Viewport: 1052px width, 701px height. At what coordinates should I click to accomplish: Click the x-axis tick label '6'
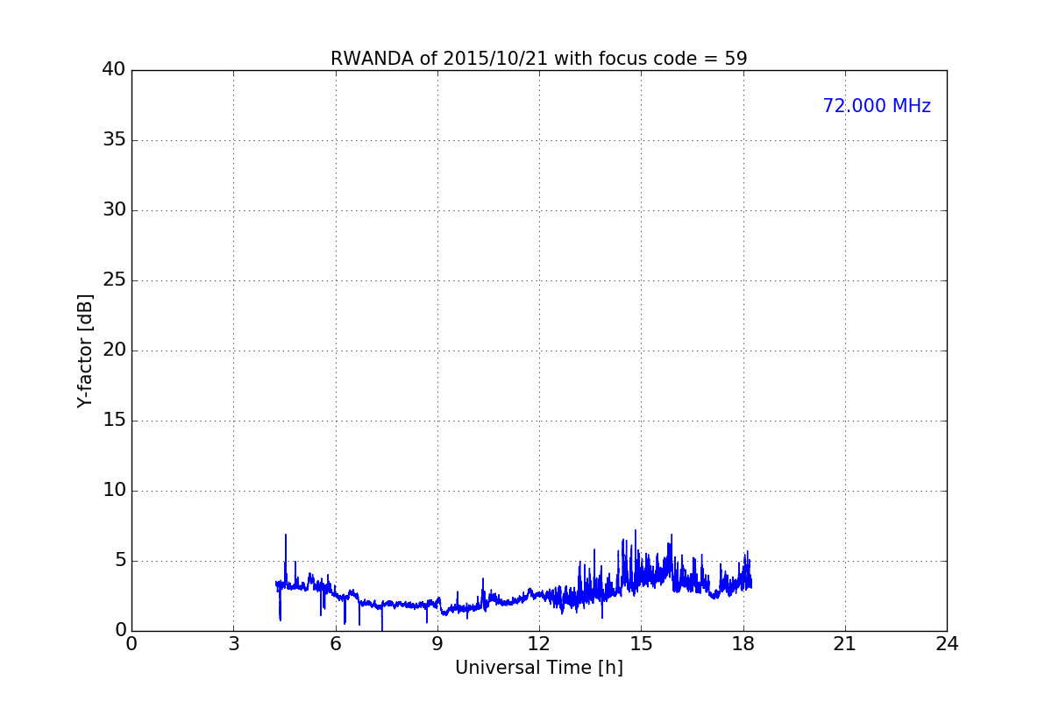coord(335,644)
